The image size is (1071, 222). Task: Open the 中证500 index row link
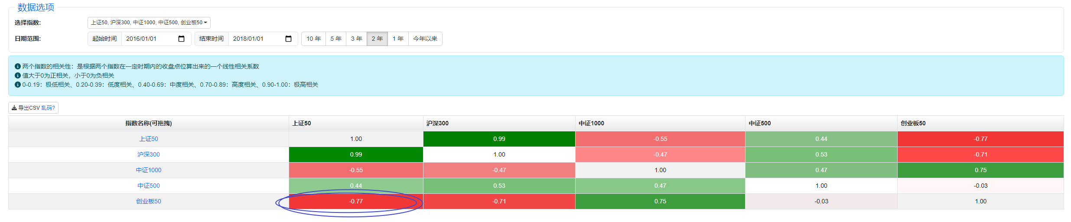[149, 186]
